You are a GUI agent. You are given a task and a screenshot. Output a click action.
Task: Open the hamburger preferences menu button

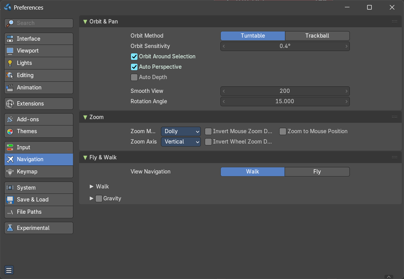9,270
